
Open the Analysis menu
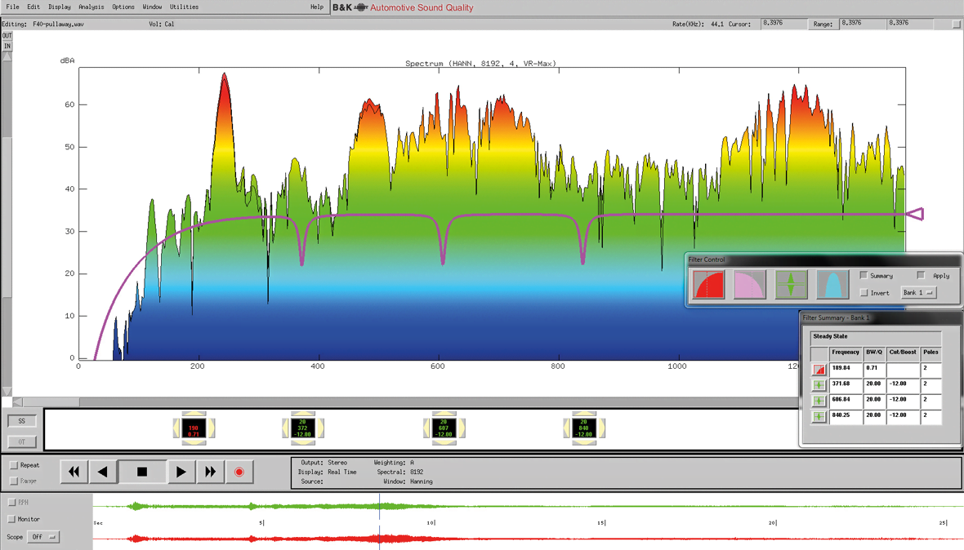(x=91, y=7)
